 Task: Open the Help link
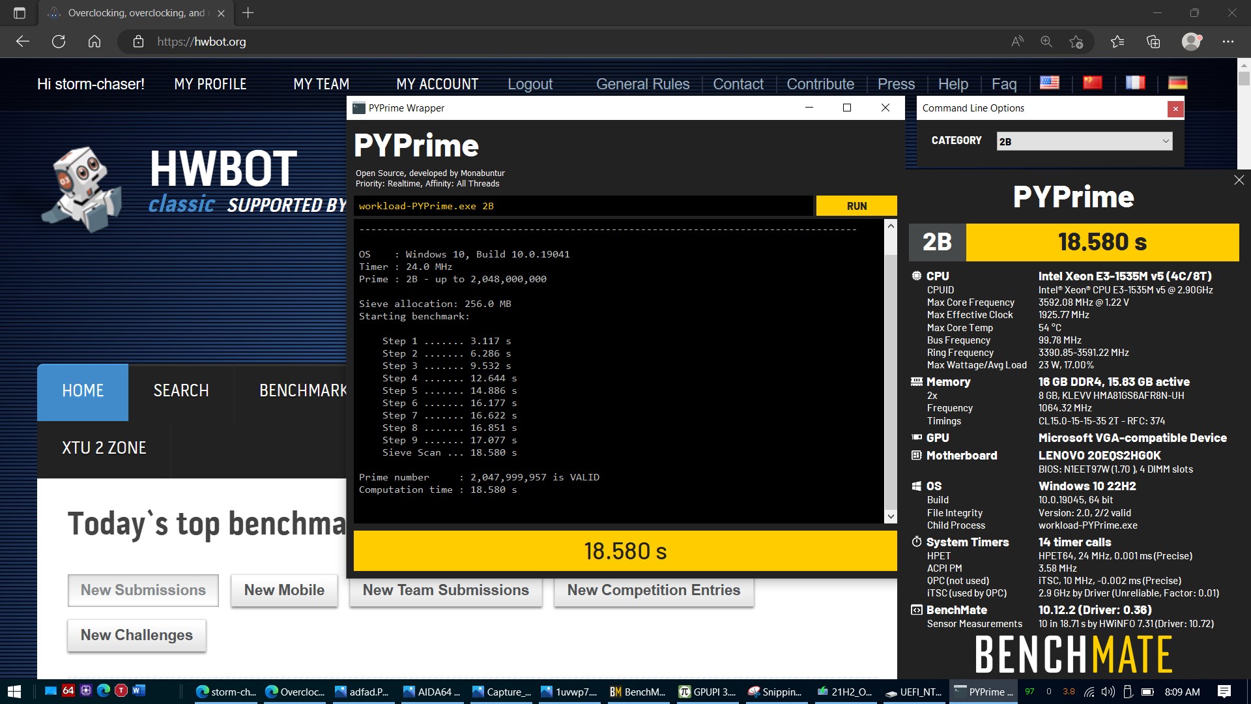[953, 84]
